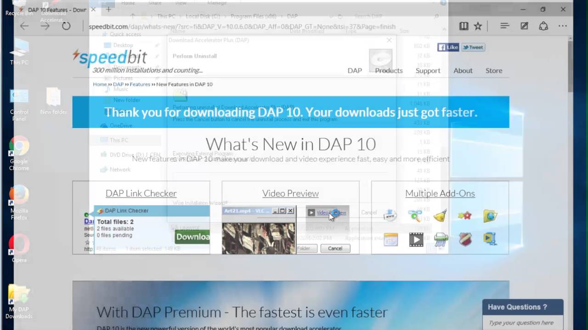Open the browser More actions ellipsis menu
The image size is (588, 330).
563,26
